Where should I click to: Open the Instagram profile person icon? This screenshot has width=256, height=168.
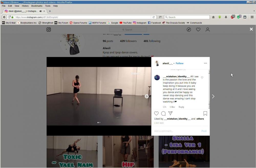click(208, 30)
